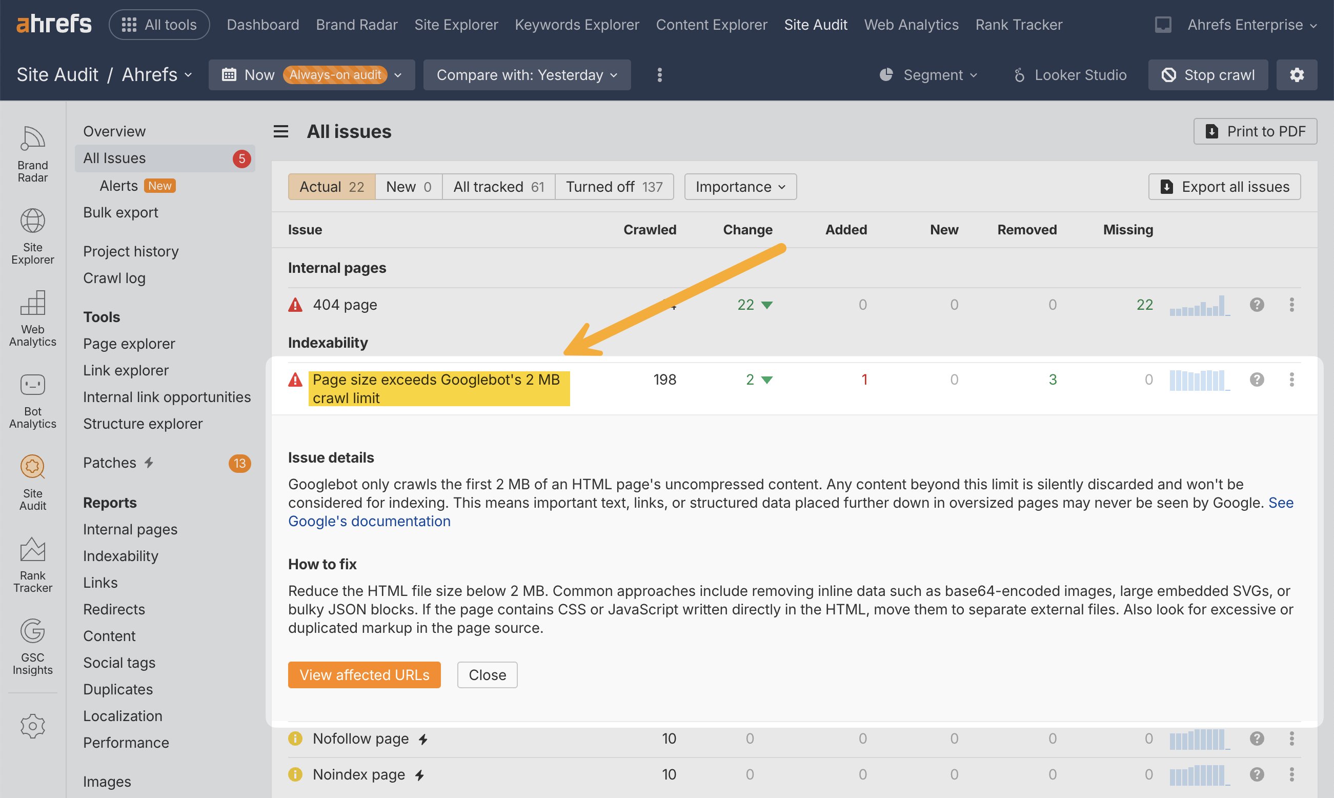
Task: Open the vertical three-dot menu next to Compare with
Action: click(x=659, y=75)
